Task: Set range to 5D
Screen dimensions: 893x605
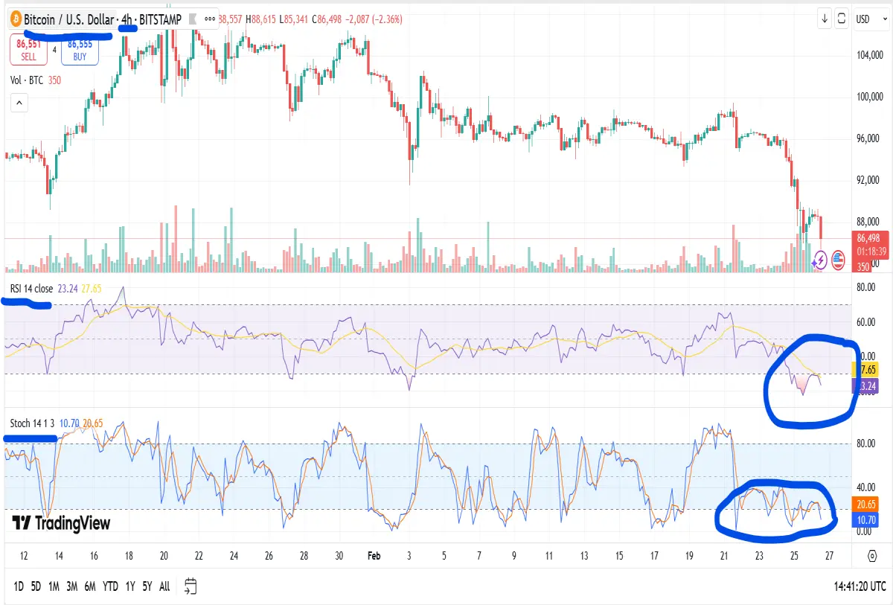Action: [x=36, y=586]
